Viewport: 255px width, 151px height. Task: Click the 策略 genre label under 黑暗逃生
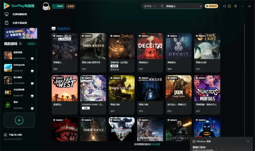pos(170,69)
